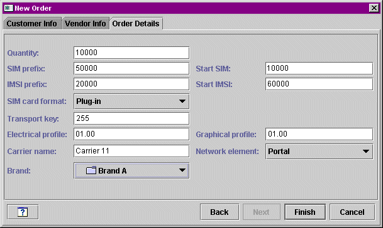Focus the Start IMSI field

tap(319, 84)
